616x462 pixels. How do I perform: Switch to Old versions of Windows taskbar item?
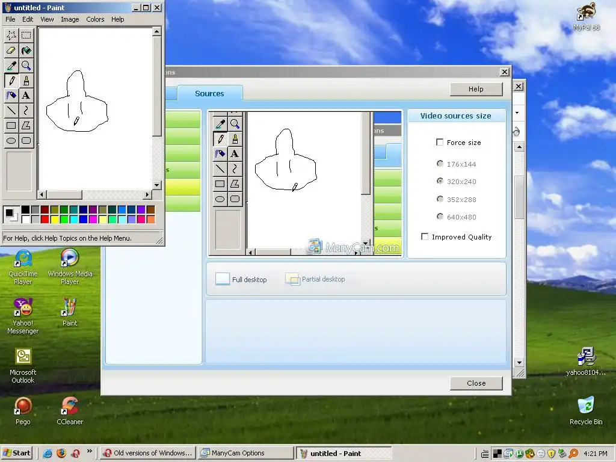tap(147, 453)
